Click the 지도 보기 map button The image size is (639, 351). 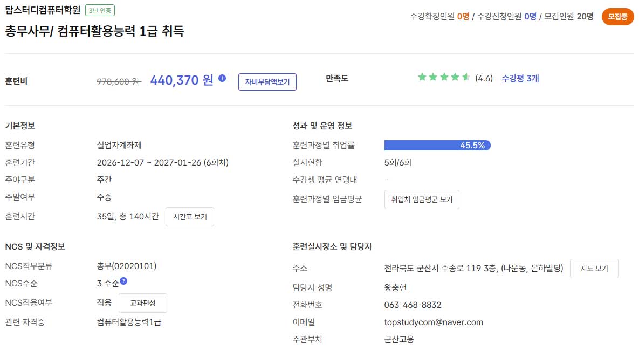(594, 269)
